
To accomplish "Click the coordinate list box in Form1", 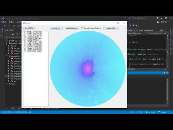I will click(x=36, y=69).
